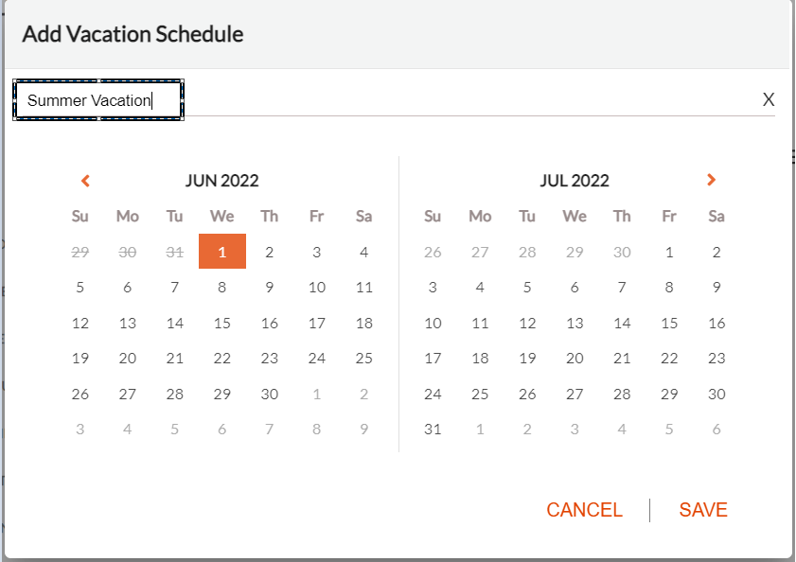Select July 1 on Friday column
Screen dimensions: 796x562
click(x=669, y=252)
